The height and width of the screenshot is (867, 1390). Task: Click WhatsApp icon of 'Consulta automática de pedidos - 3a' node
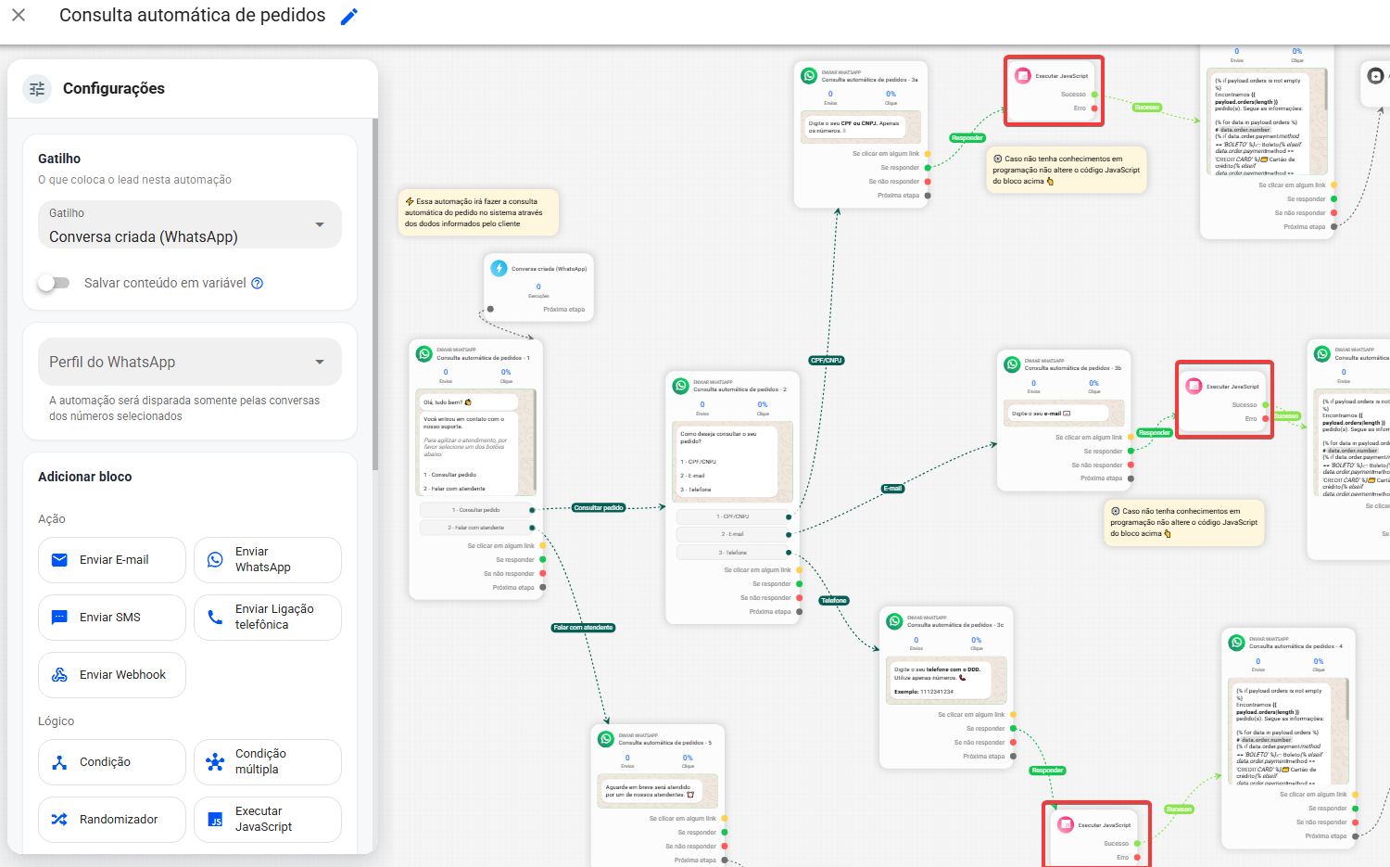point(809,76)
